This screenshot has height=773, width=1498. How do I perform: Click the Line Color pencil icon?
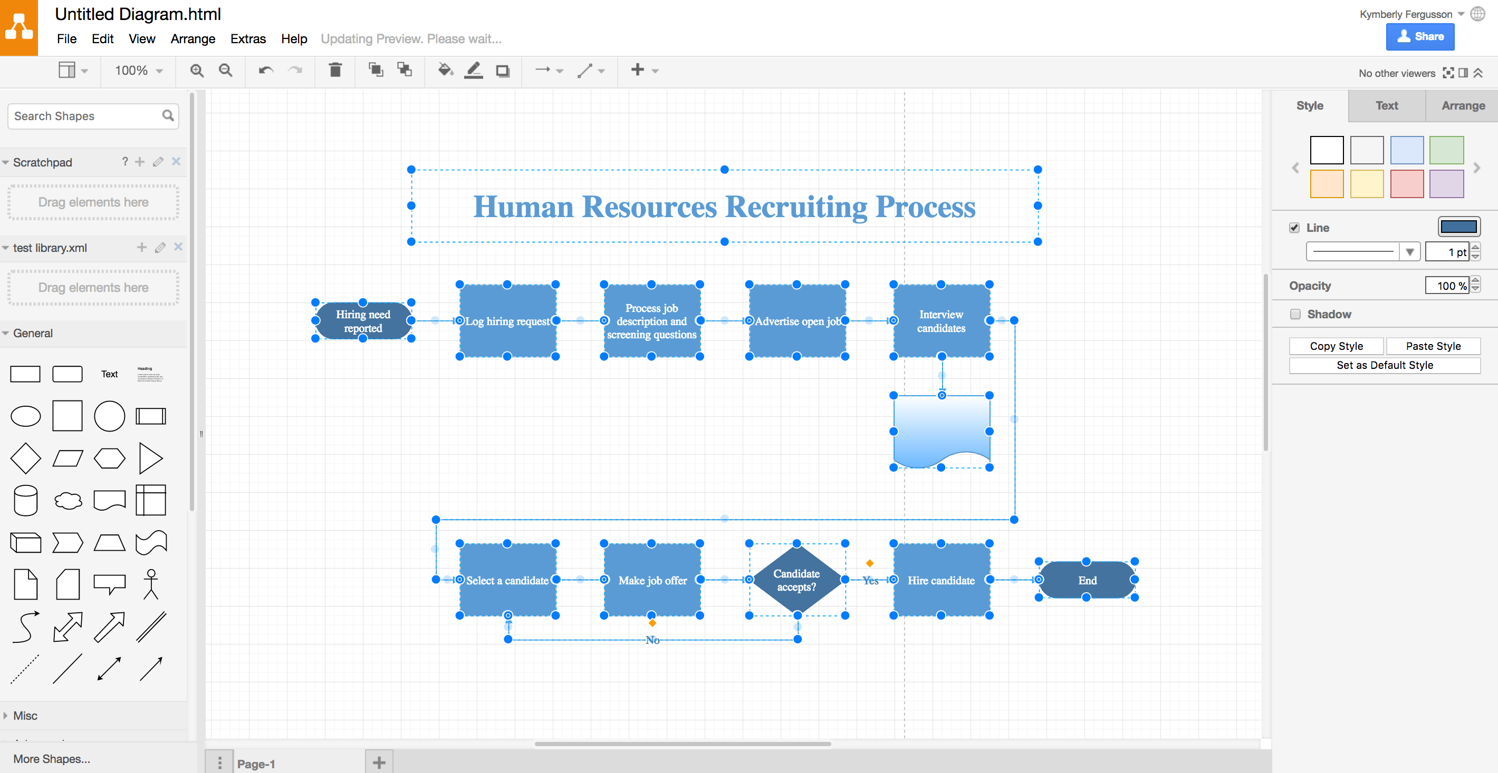tap(474, 70)
